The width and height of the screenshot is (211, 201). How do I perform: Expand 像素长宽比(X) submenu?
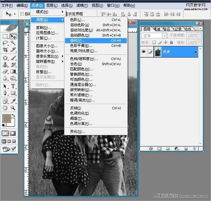tap(48, 56)
